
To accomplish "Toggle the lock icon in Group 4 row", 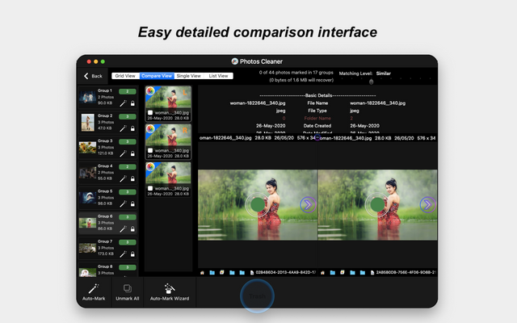I will coord(132,178).
